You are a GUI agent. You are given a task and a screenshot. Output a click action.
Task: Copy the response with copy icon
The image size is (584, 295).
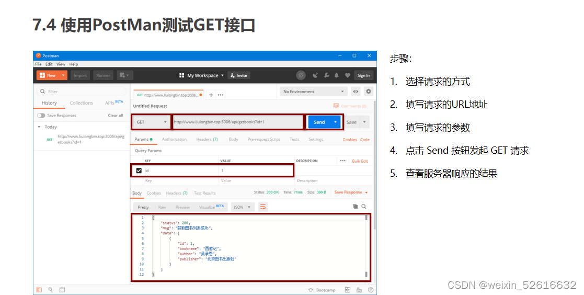356,207
